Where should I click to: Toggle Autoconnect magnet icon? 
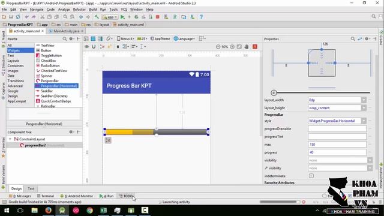point(94,47)
